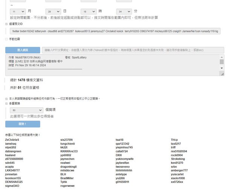
Task: Check the fair-draw pledge checkbox
Action: (6, 98)
